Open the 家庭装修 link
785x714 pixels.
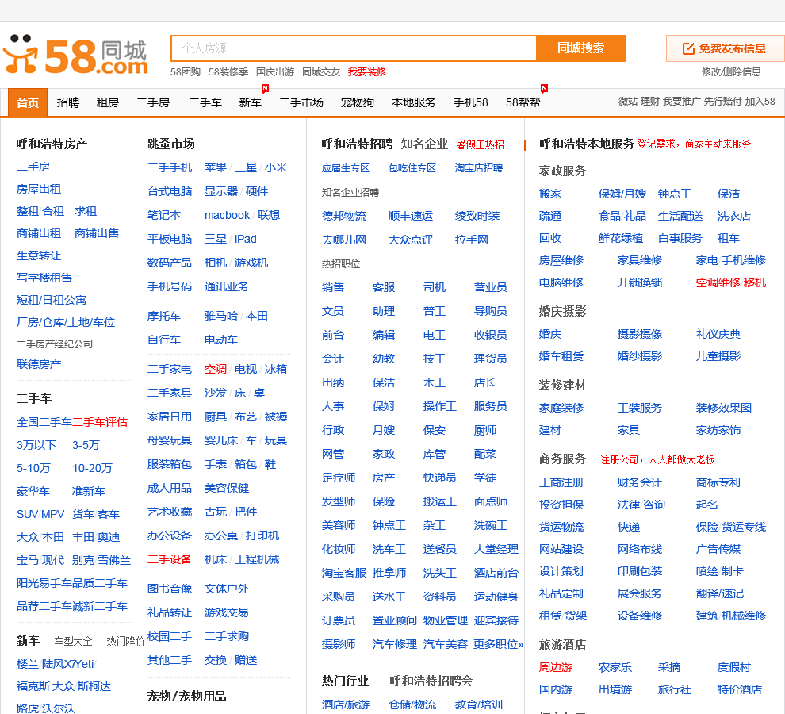(x=561, y=408)
